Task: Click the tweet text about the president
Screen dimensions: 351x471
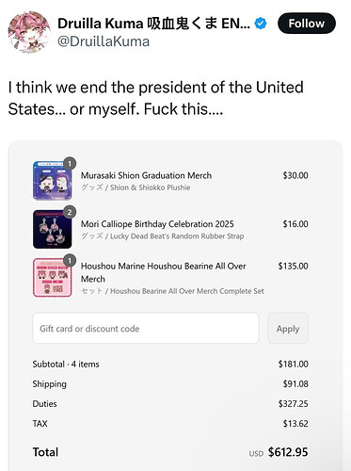Action: click(156, 98)
